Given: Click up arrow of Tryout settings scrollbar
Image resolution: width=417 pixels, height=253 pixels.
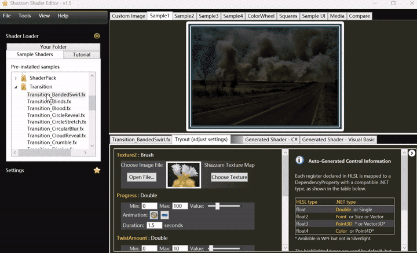Looking at the screenshot, I should coord(285,153).
